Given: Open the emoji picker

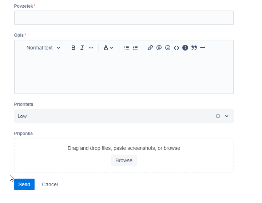Looking at the screenshot, I should click(168, 48).
